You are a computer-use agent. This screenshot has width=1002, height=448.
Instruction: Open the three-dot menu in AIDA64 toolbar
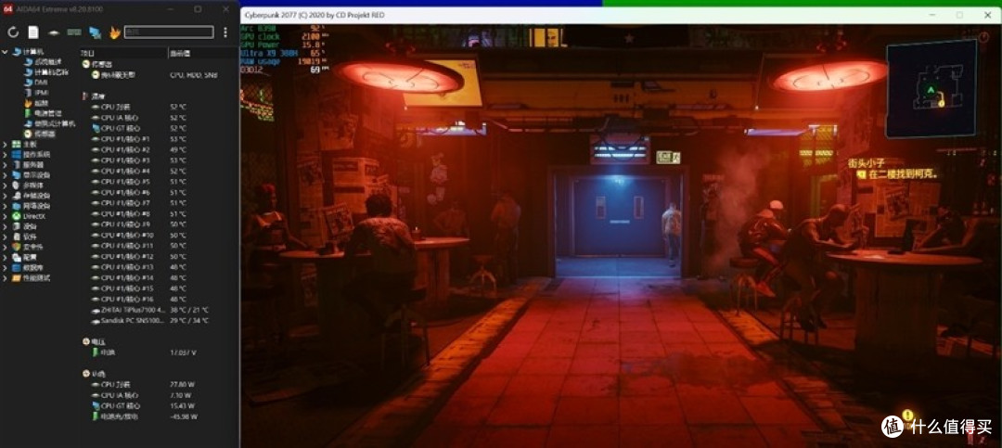tap(225, 32)
